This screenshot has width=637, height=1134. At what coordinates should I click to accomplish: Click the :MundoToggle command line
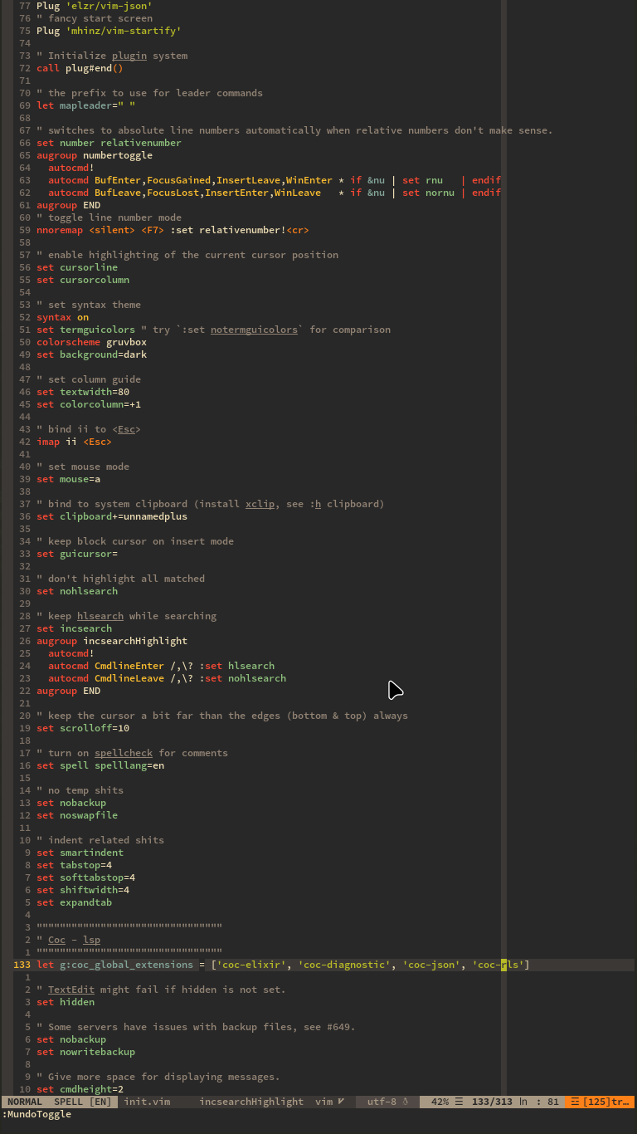[36, 1114]
